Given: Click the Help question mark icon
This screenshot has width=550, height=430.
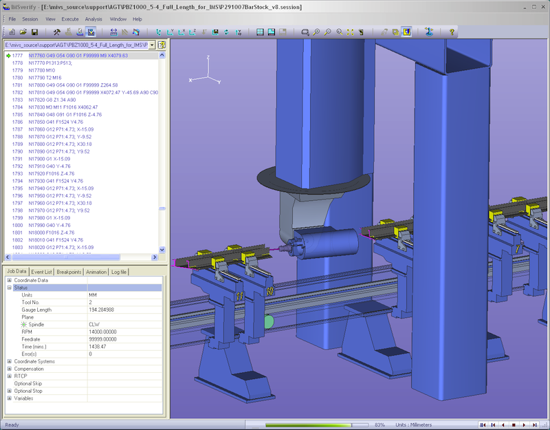Looking at the screenshot, I should [x=452, y=32].
